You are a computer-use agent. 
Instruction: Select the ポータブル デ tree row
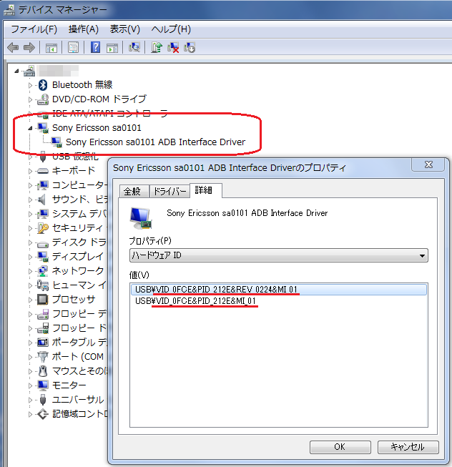coord(79,343)
